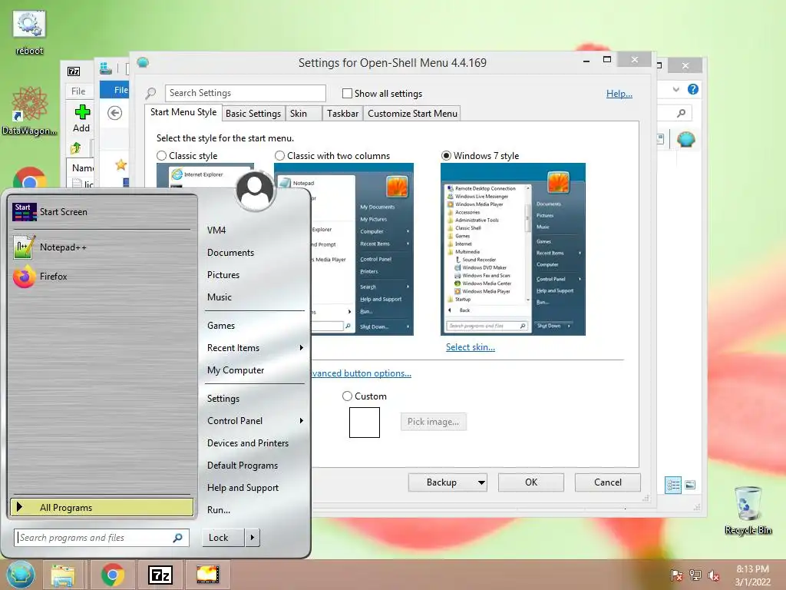Click the muted volume tray icon
This screenshot has width=786, height=590.
[x=714, y=575]
